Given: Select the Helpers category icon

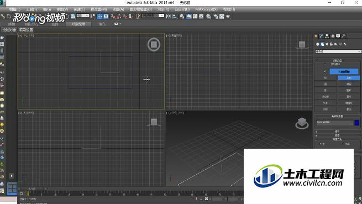Looking at the screenshot, I should (335, 44).
